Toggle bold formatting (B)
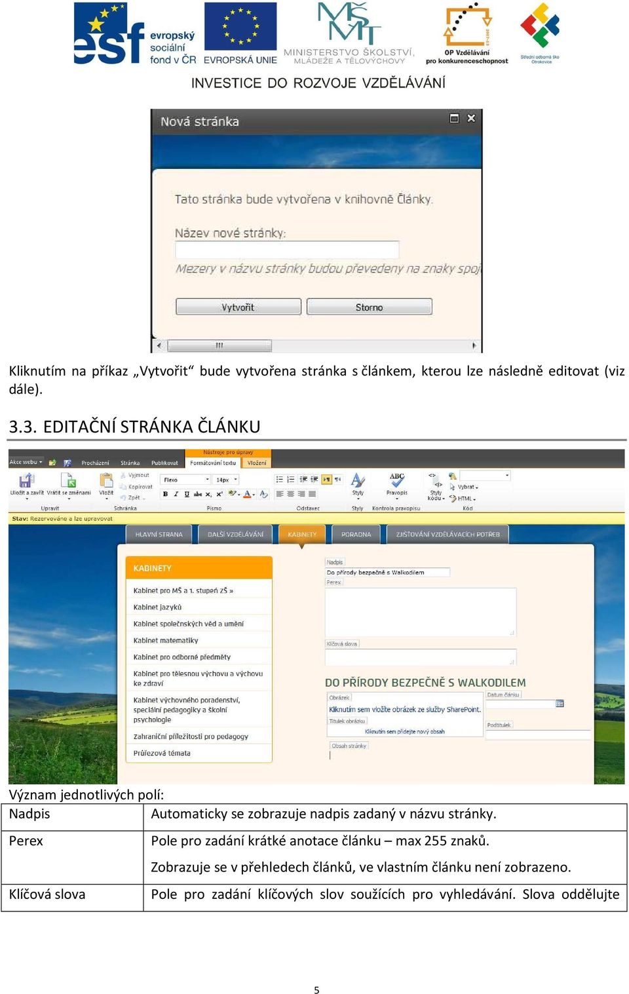This screenshot has height=994, width=629. [165, 494]
